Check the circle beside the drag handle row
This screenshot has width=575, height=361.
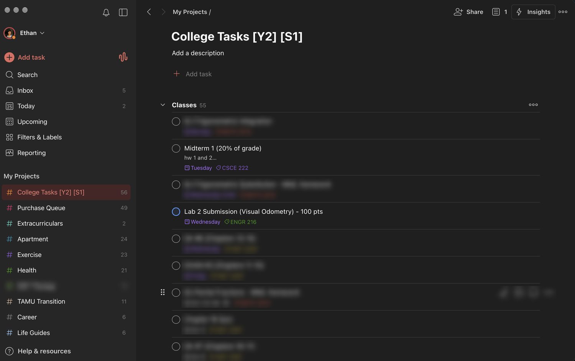coord(176,293)
